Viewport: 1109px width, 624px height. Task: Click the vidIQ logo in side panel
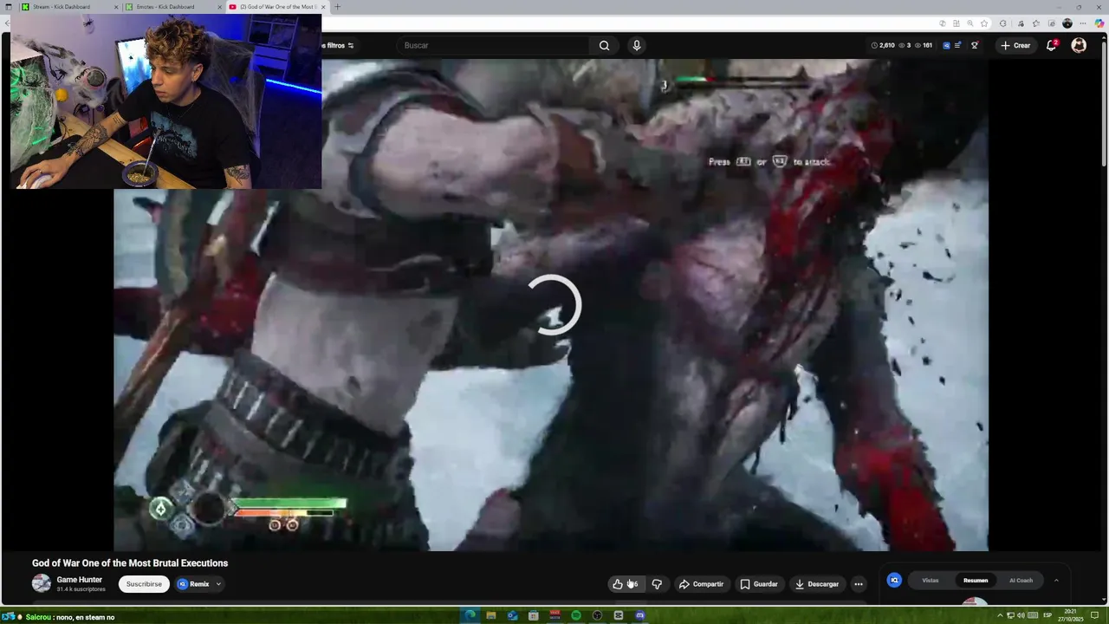[894, 581]
